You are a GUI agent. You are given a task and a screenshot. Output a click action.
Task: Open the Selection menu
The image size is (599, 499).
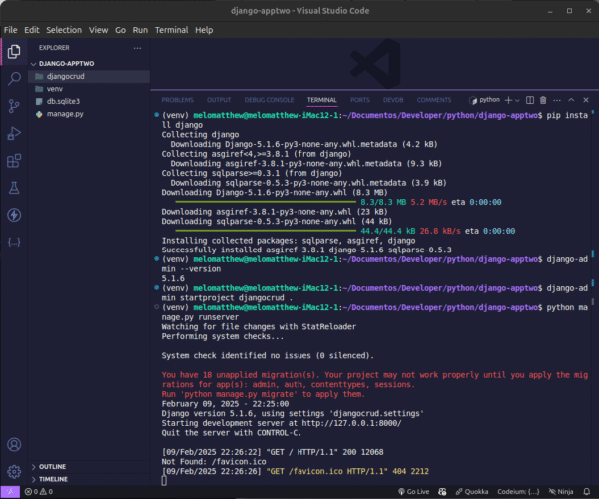point(64,30)
